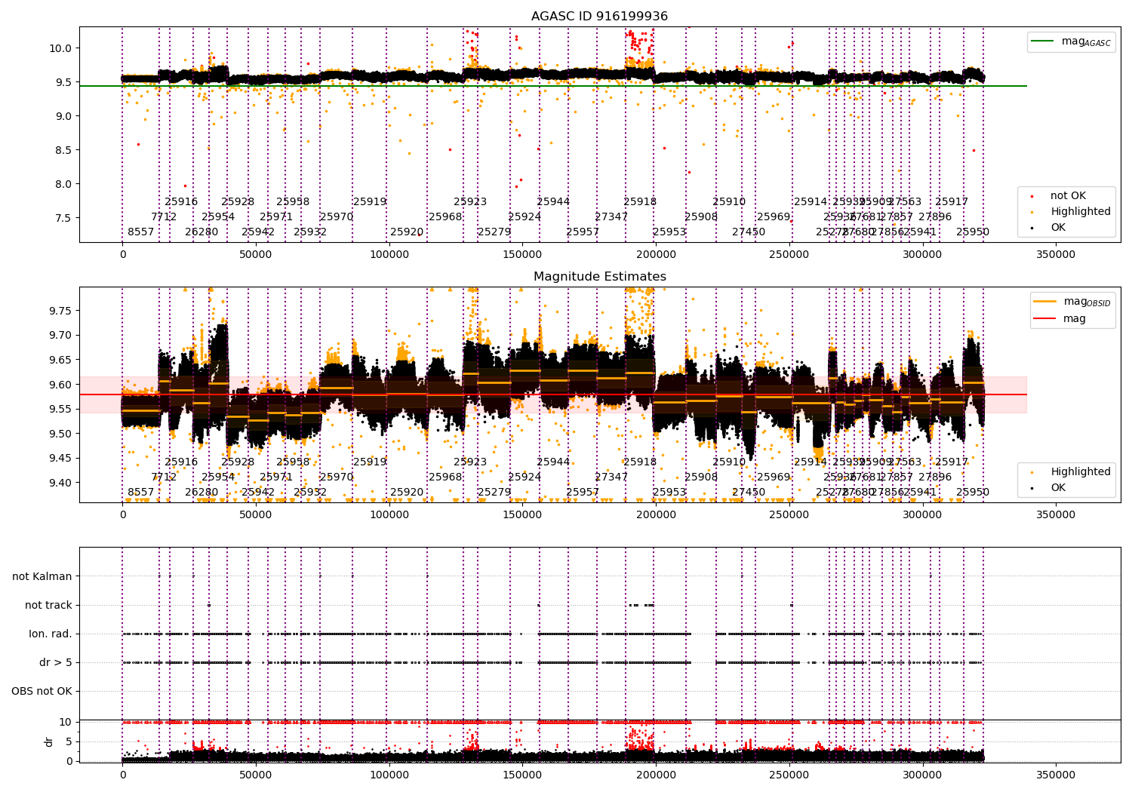Click obsid label 25969 in the magnitude plot
This screenshot has height=792, width=1132.
tap(774, 477)
